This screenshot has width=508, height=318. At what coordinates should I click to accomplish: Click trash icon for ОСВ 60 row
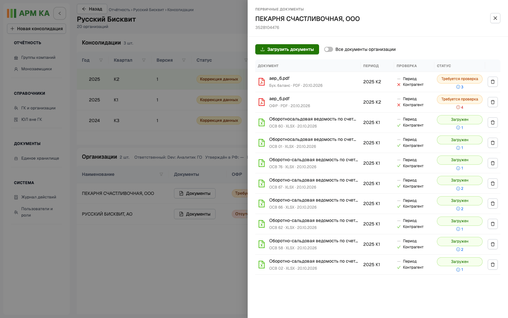492,122
